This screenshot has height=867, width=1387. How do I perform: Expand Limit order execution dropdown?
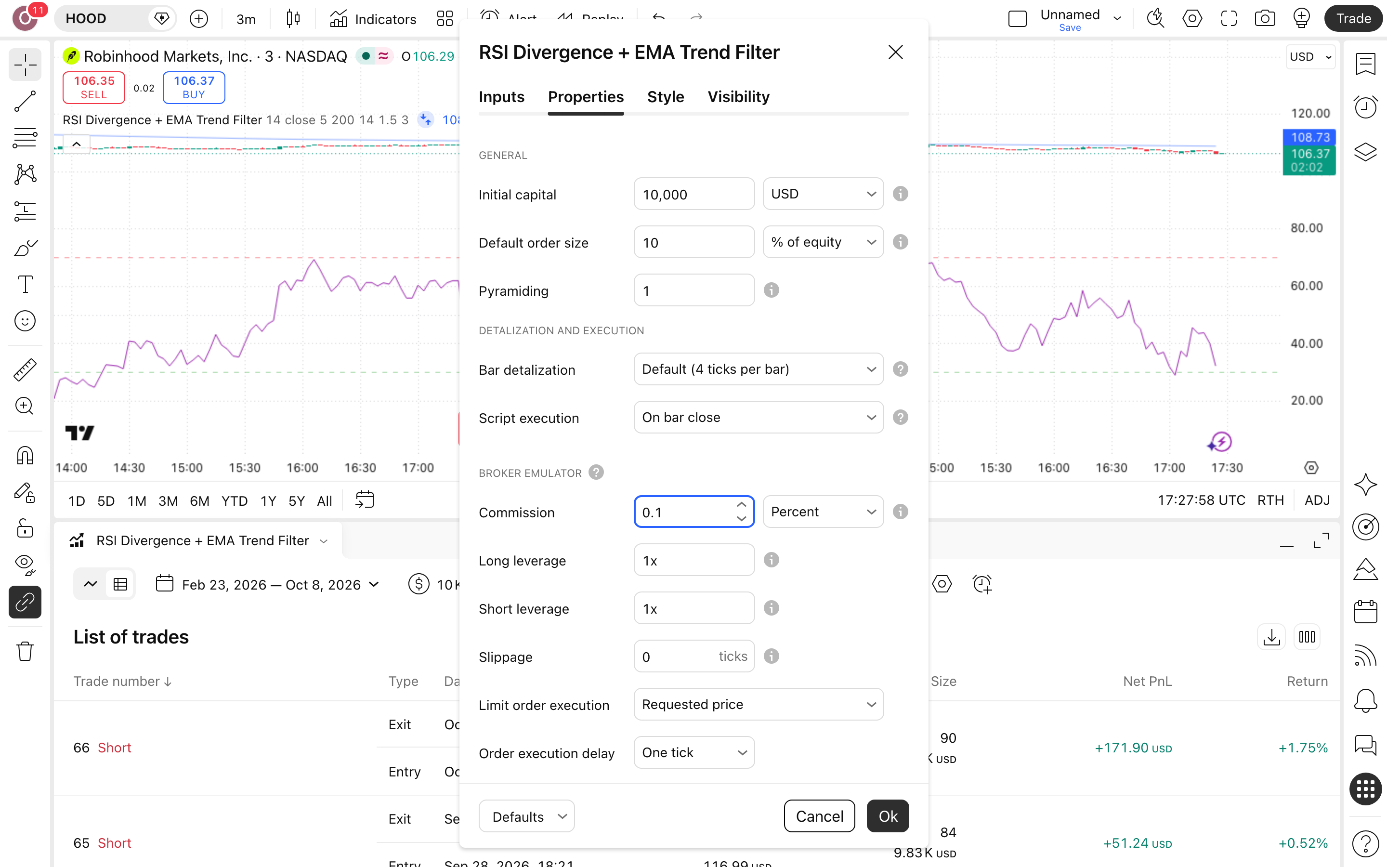(x=758, y=704)
